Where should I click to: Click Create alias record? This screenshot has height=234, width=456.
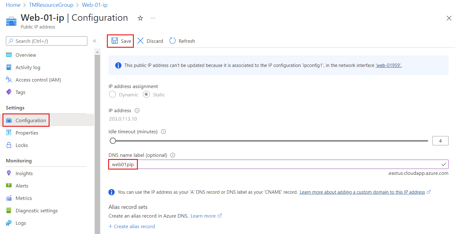(x=132, y=226)
